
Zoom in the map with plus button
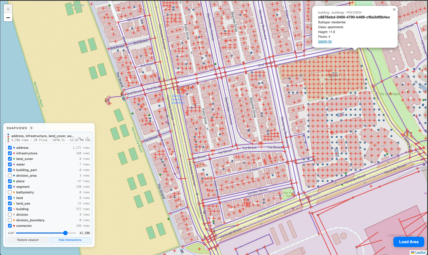click(8, 9)
